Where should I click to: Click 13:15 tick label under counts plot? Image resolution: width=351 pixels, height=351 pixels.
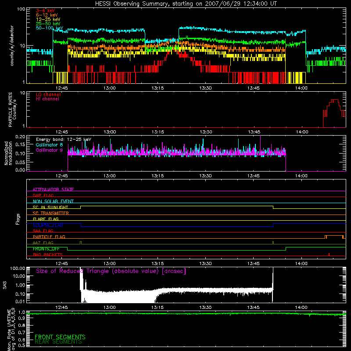pyautogui.click(x=158, y=88)
